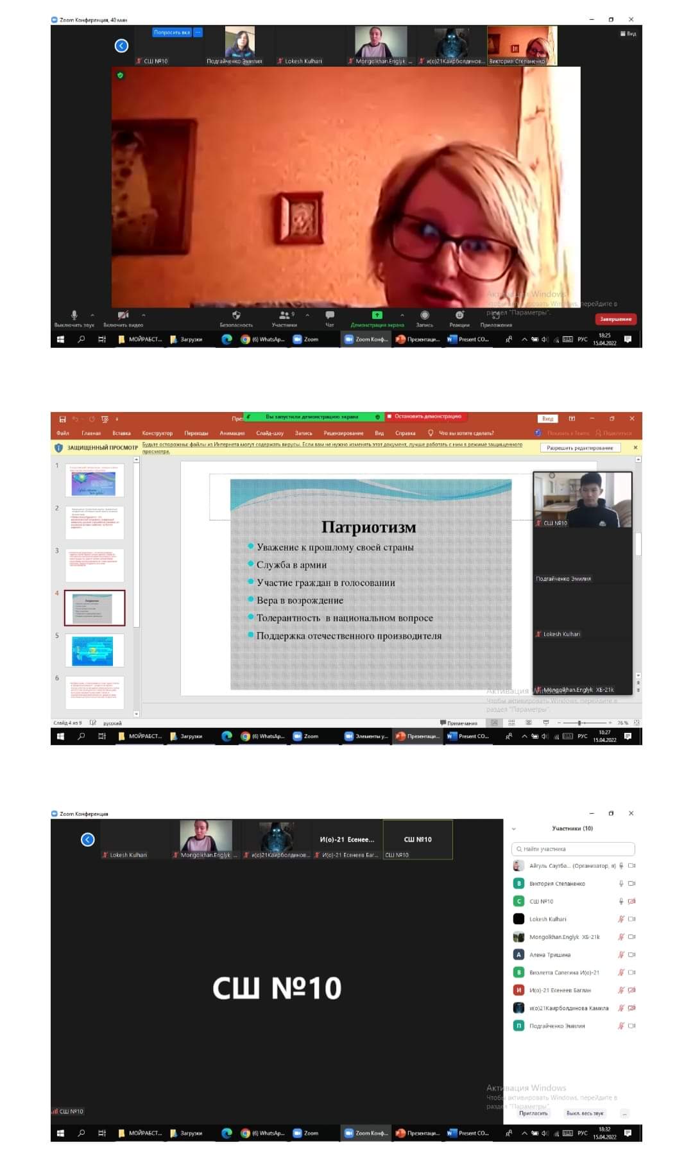Switch to Reading view icon in status bar
This screenshot has width=693, height=1156.
coord(529,723)
